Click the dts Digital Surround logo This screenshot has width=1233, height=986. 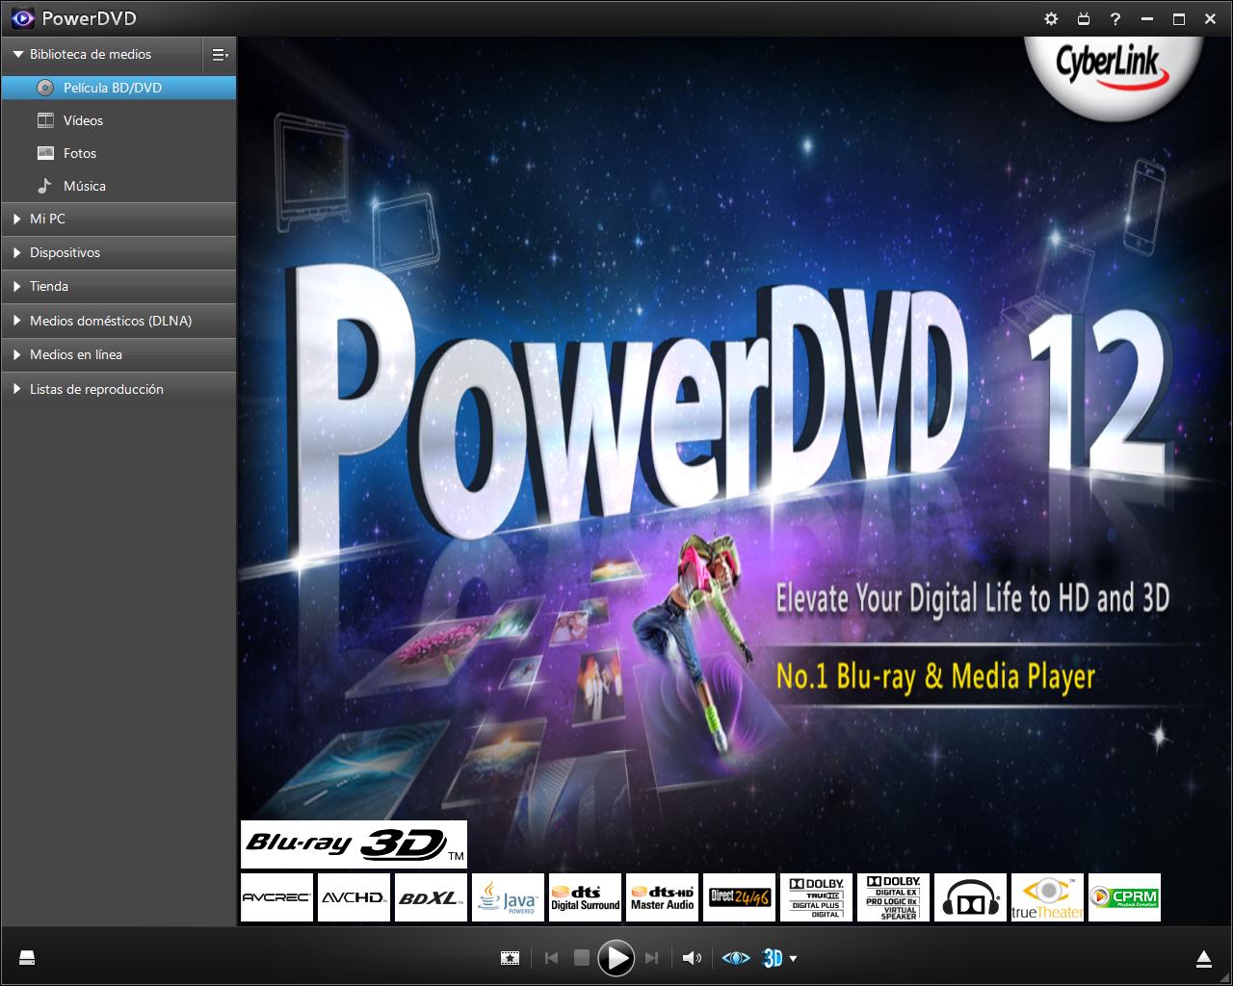pyautogui.click(x=585, y=897)
